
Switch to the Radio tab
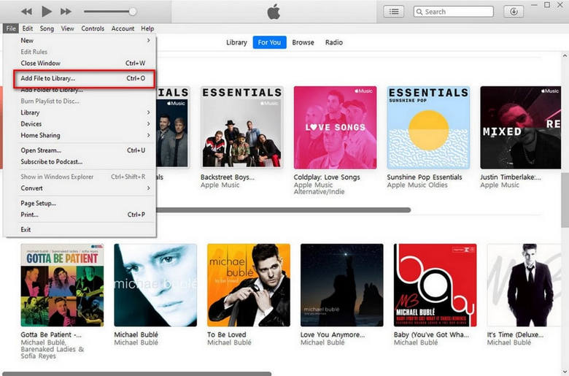click(x=334, y=42)
